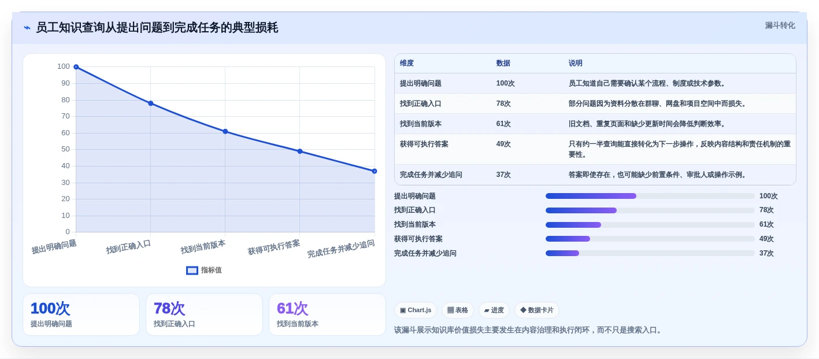819x359 pixels.
Task: Select the chart point for 完成任务并减少追问
Action: [x=374, y=171]
